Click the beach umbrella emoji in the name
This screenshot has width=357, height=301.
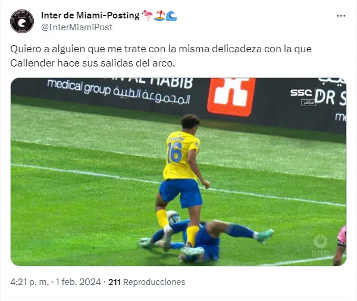coord(159,15)
